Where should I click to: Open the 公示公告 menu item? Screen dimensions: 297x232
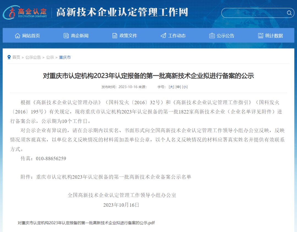(225, 36)
